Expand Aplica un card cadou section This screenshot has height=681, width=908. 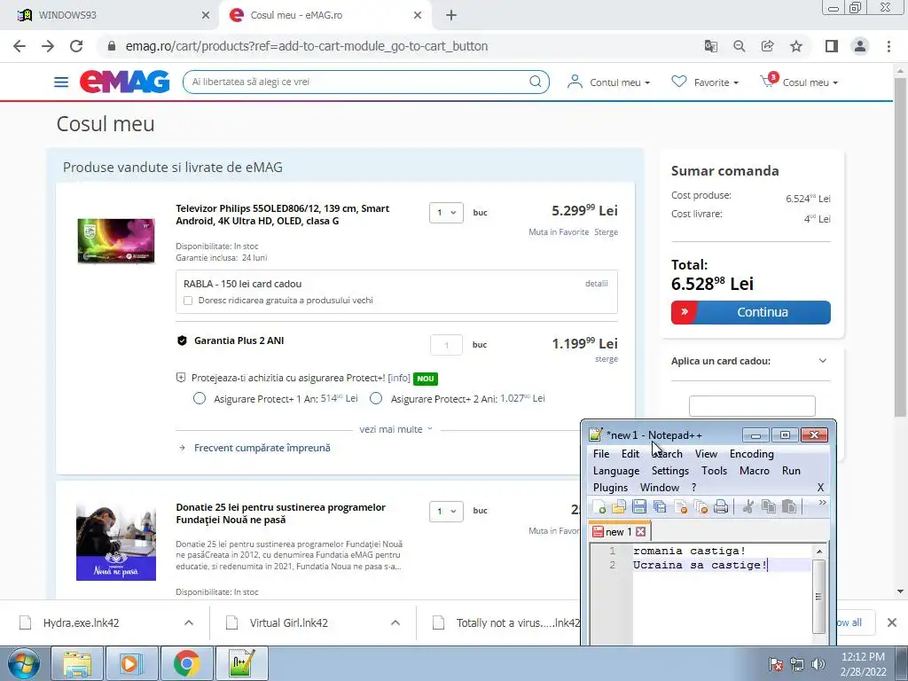[x=822, y=361]
